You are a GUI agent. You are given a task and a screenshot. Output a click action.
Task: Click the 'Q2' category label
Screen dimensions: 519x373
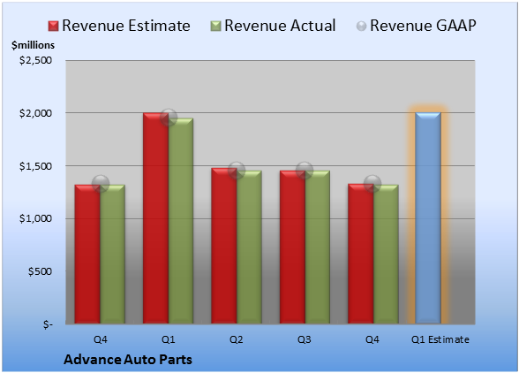pyautogui.click(x=237, y=339)
